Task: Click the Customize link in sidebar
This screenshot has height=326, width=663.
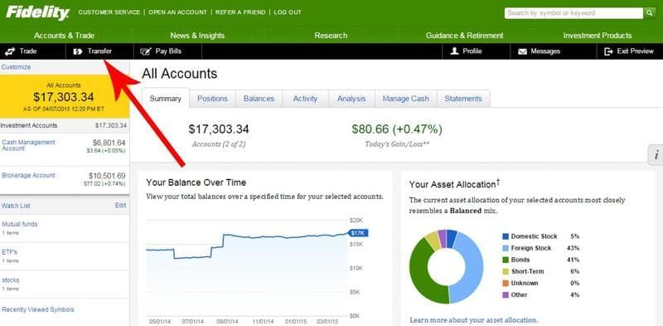Action: [x=16, y=67]
